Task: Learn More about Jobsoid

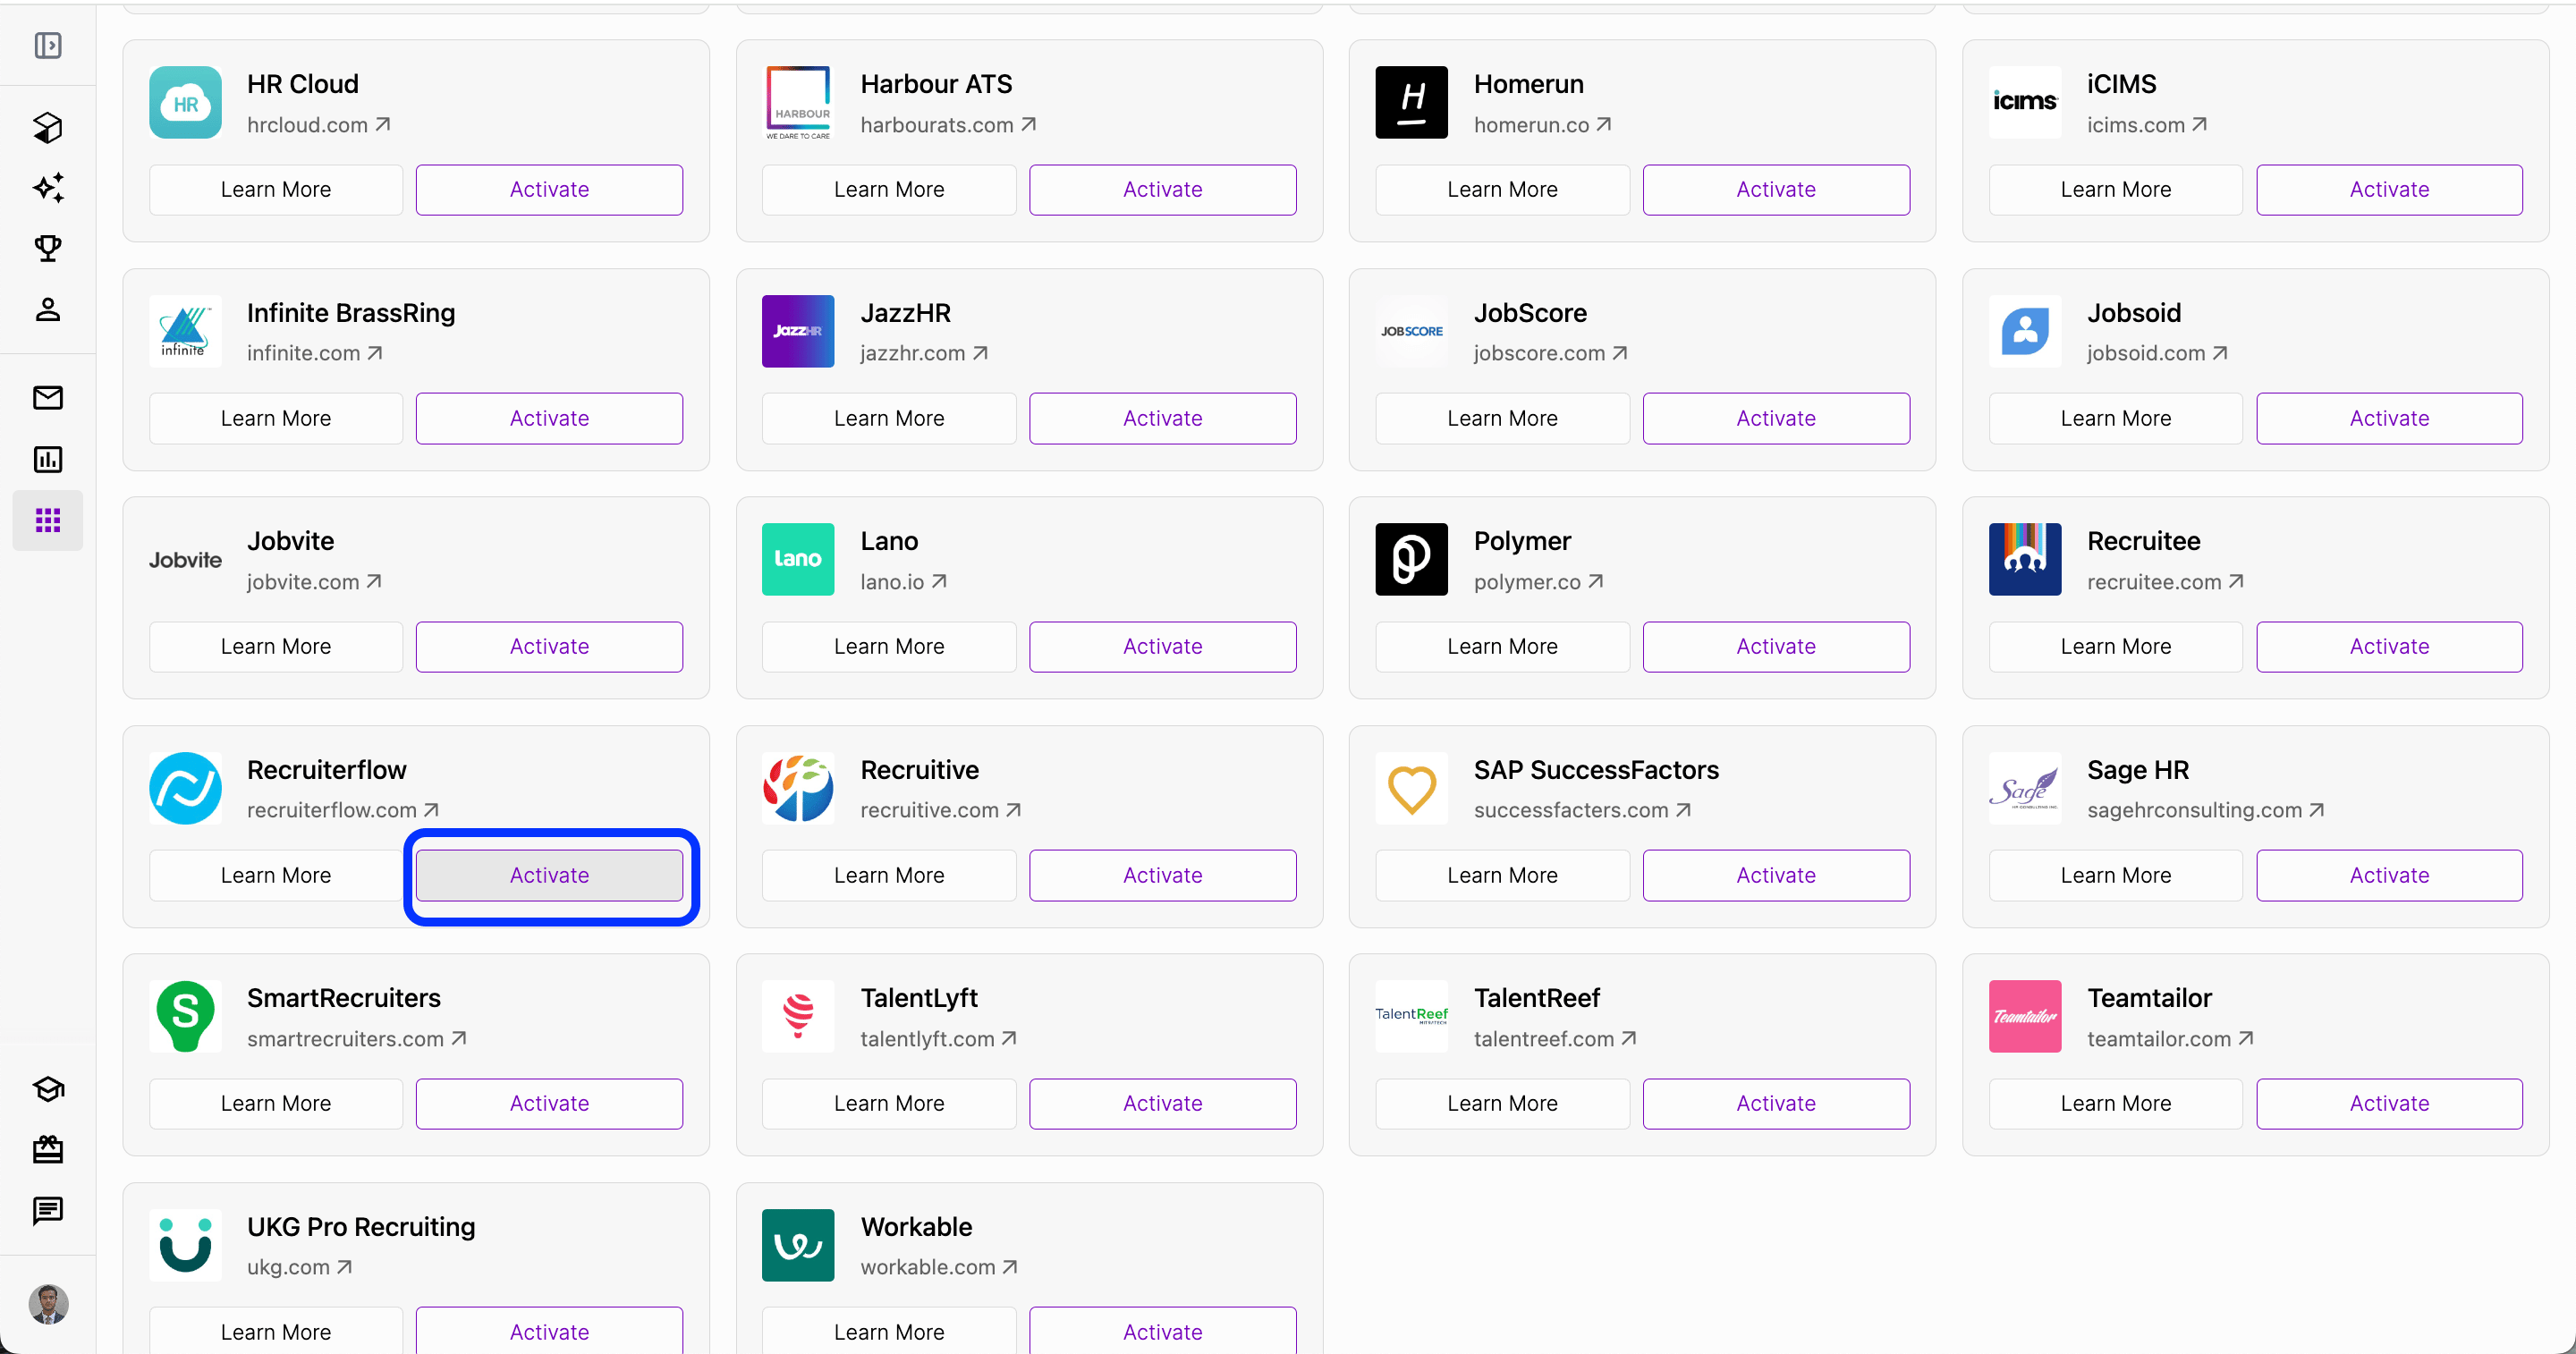Action: (2115, 418)
